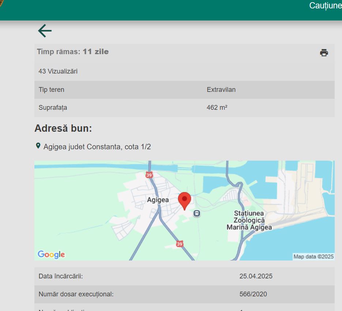Open the Cauțiune menu item
The image size is (342, 311).
point(326,6)
